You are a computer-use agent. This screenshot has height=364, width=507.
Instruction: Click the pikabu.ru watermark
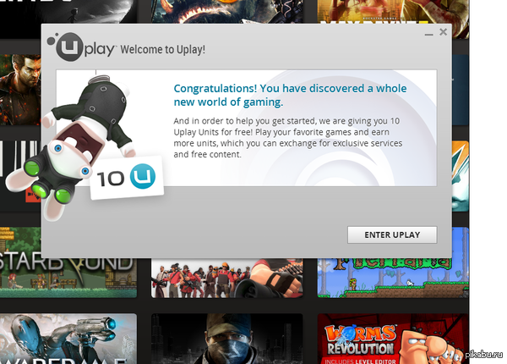483,355
